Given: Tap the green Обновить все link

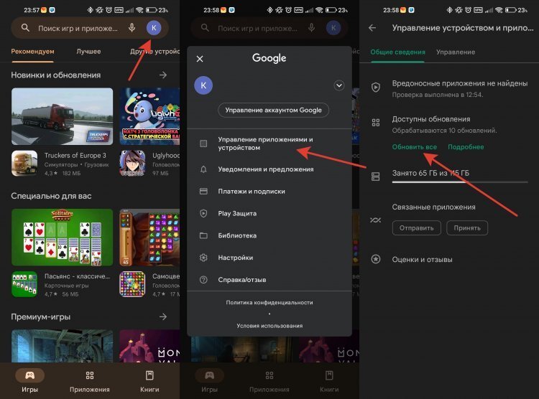Looking at the screenshot, I should pos(414,147).
